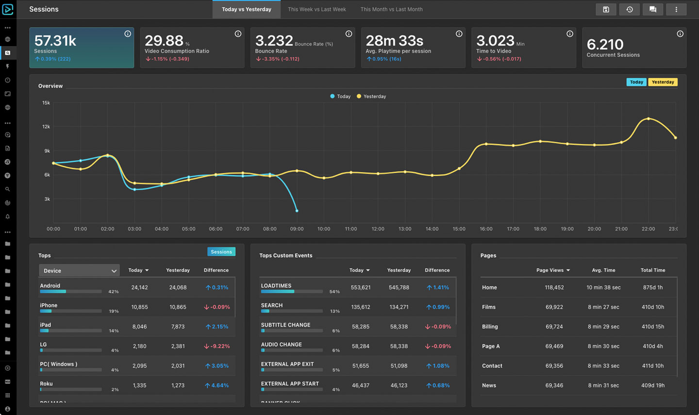
Task: Click Pages panel vertical scrollbar
Action: point(677,326)
